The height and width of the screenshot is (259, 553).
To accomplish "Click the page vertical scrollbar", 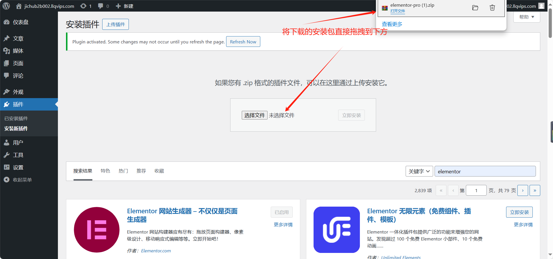I will click(x=550, y=23).
